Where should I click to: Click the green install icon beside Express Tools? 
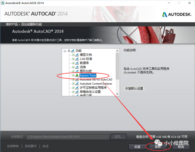point(77,75)
